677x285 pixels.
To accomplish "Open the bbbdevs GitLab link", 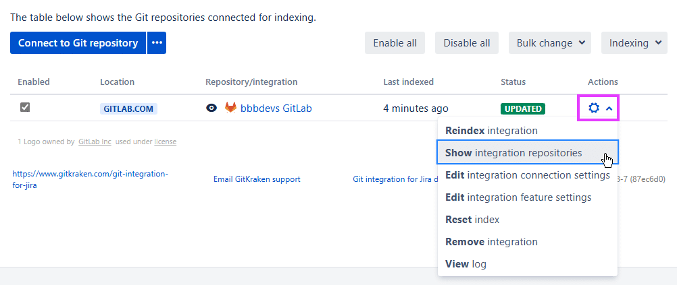I will point(276,108).
